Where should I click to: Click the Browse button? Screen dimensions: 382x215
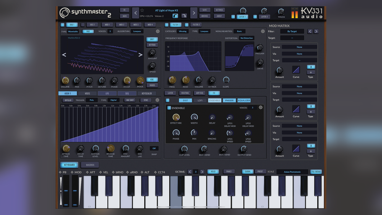pyautogui.click(x=205, y=16)
